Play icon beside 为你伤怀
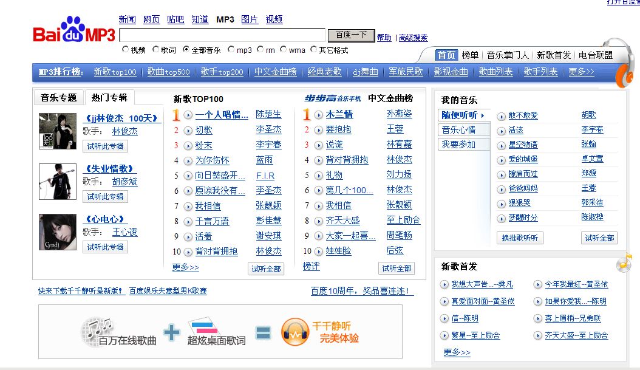Screen dimensions: 640x370 (188, 161)
